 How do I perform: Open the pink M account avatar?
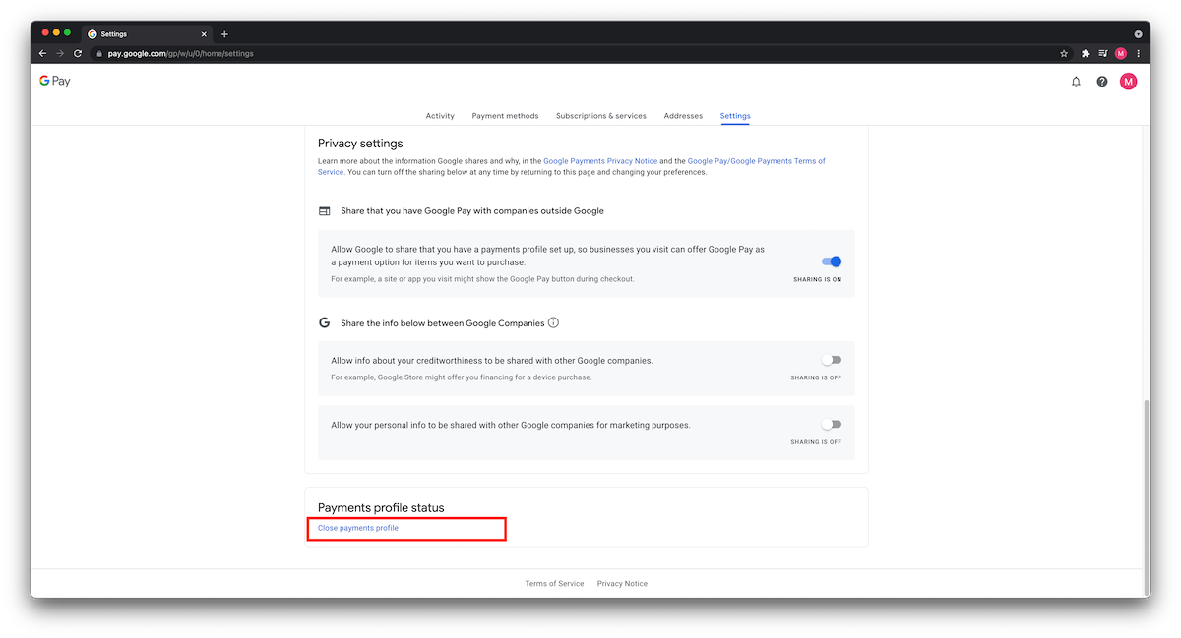1128,81
